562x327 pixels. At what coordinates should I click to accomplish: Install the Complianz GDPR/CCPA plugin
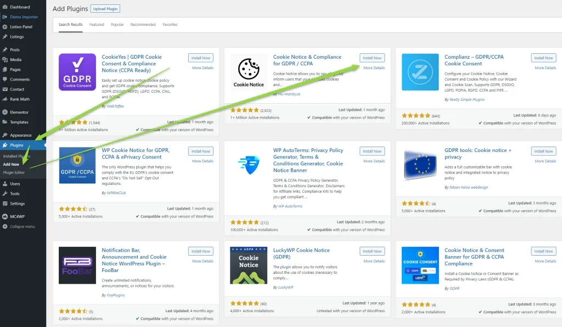coord(543,58)
